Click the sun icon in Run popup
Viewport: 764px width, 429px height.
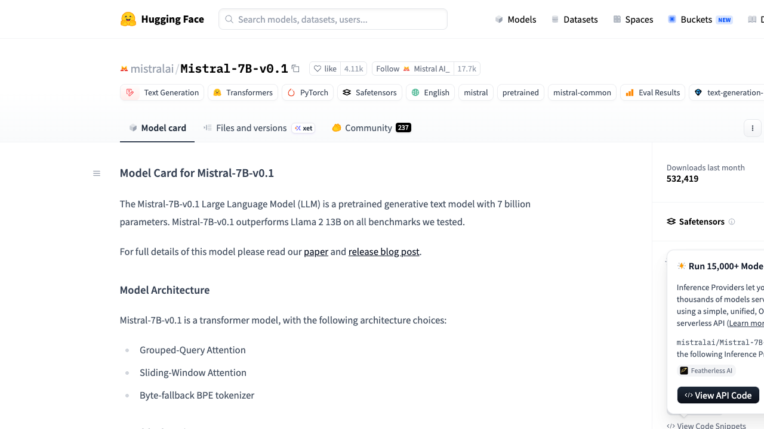point(682,266)
